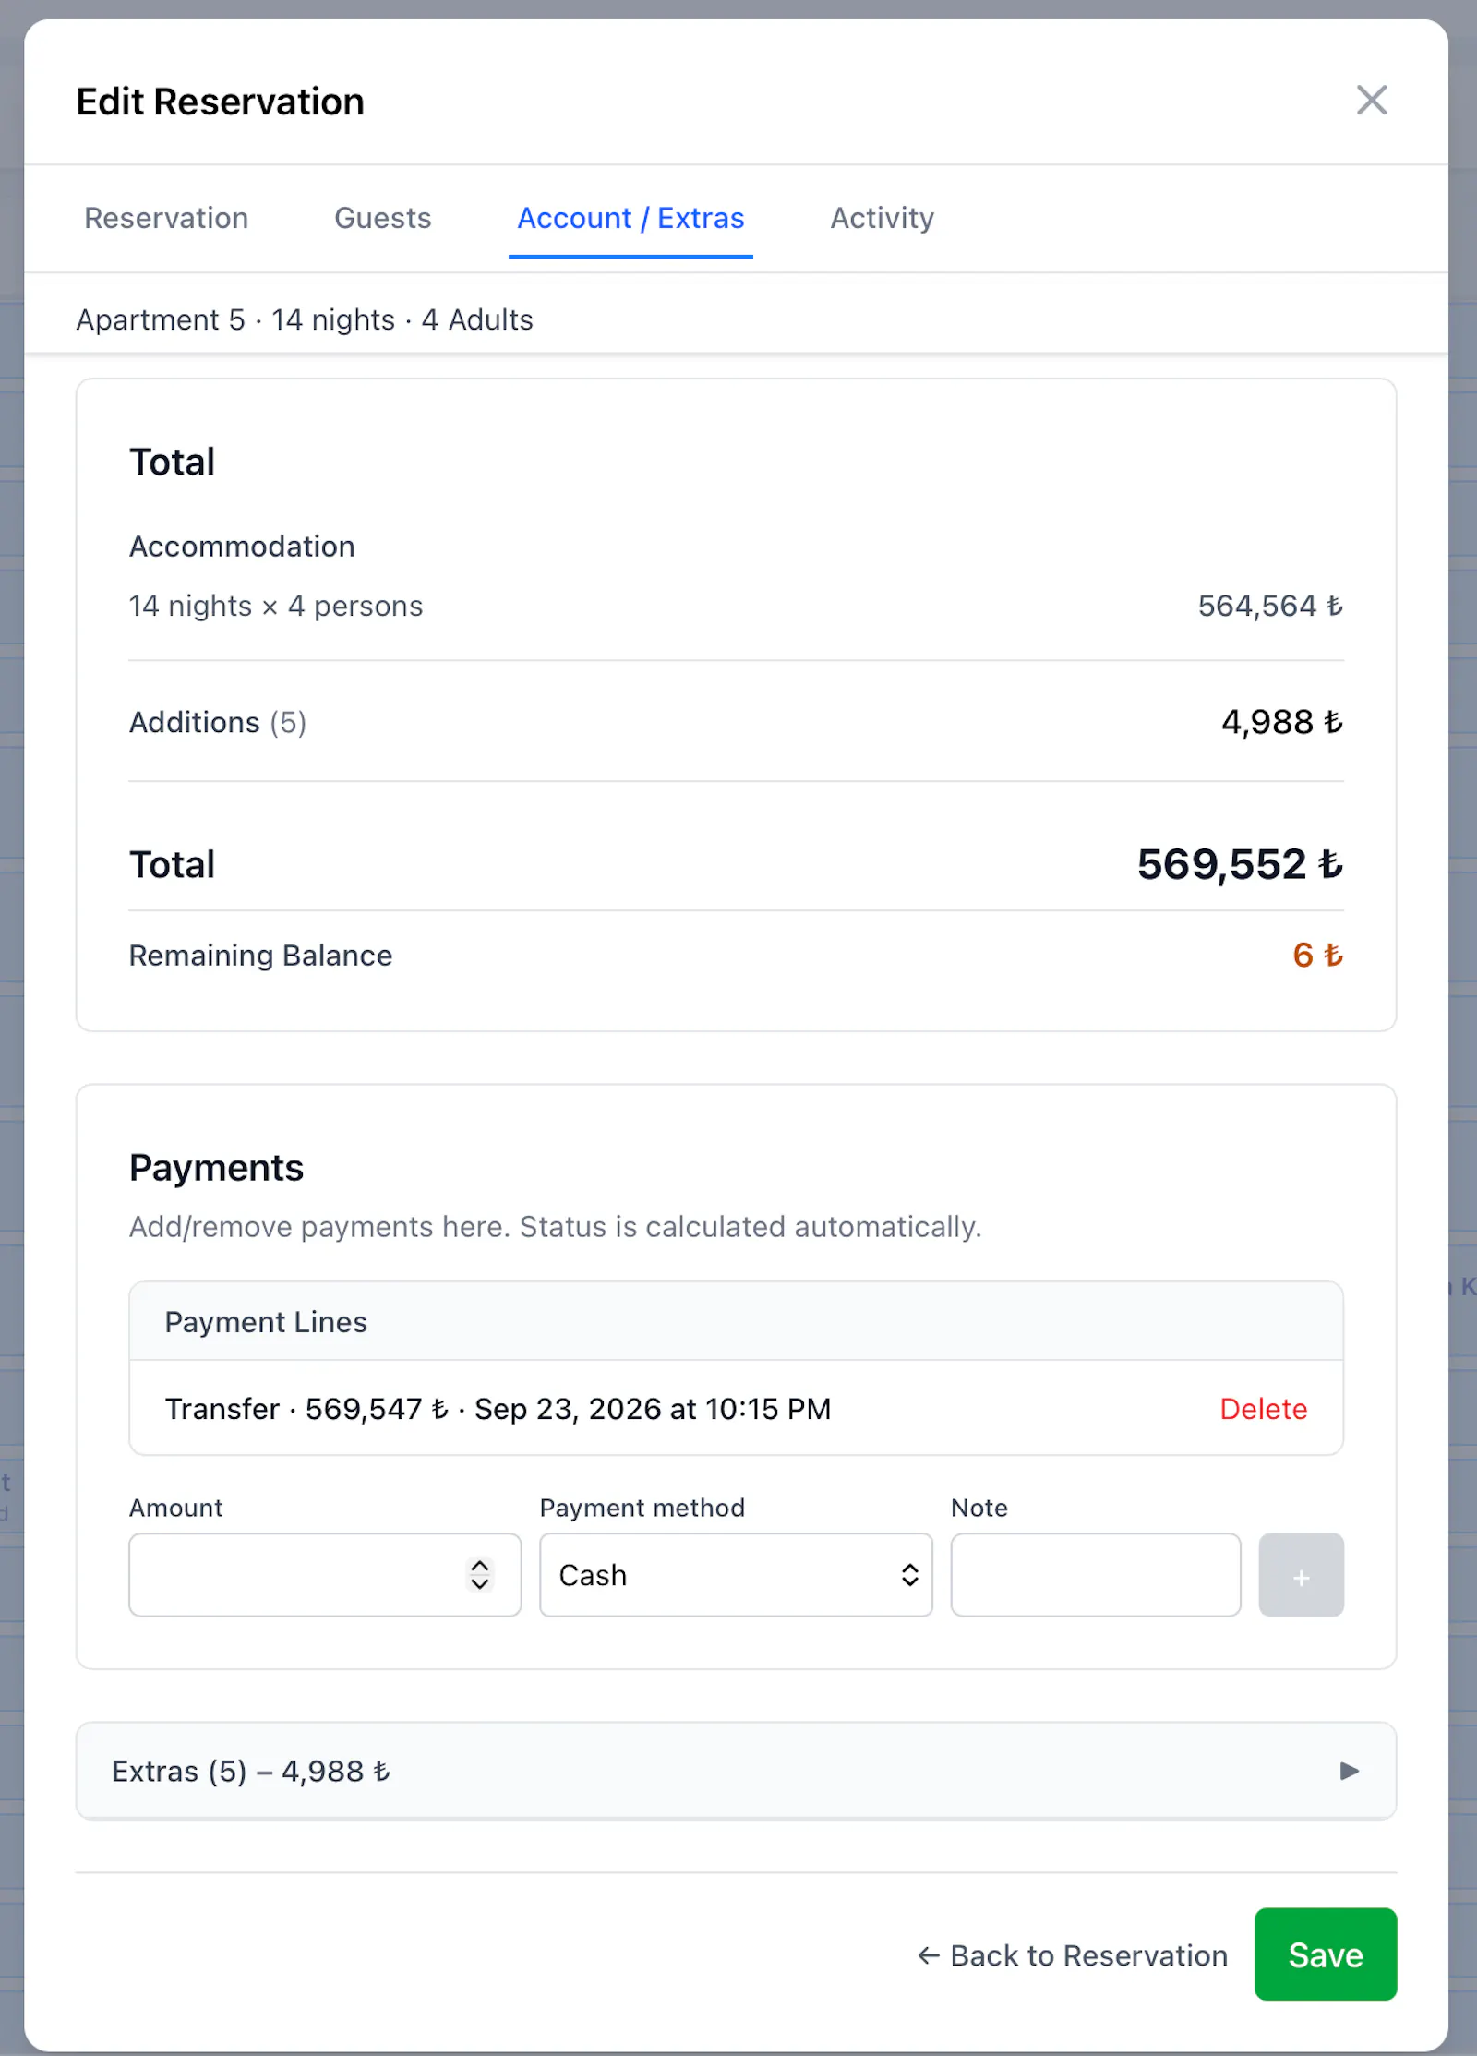1477x2056 pixels.
Task: Expand the Extras (5) section
Action: point(736,1771)
